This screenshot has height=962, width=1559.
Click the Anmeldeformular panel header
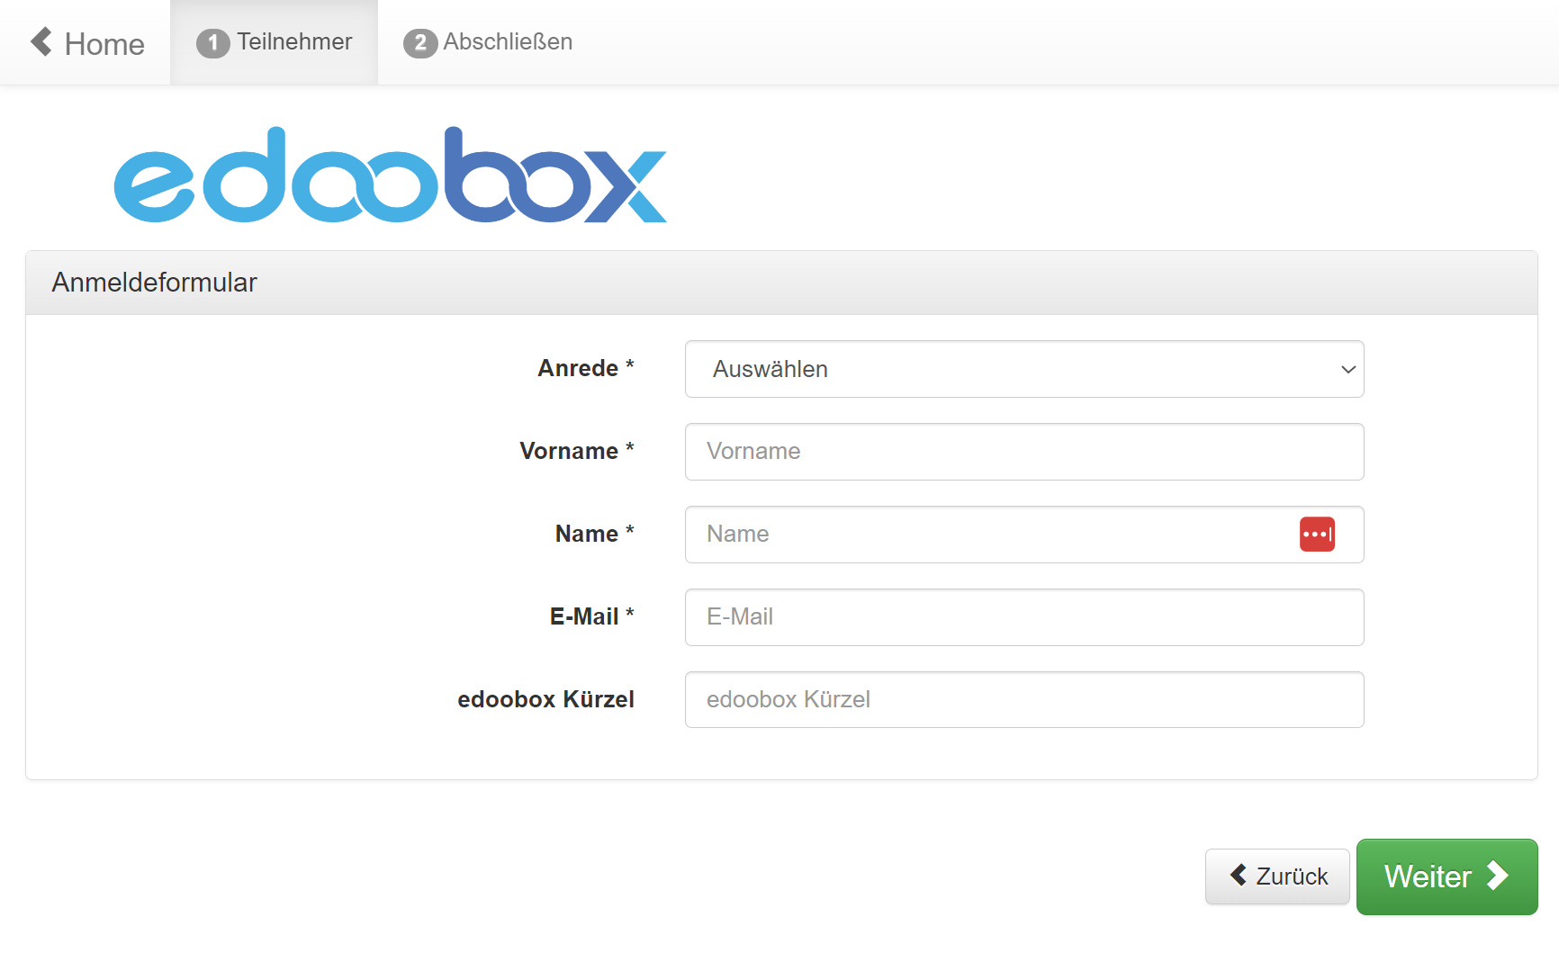tap(780, 283)
